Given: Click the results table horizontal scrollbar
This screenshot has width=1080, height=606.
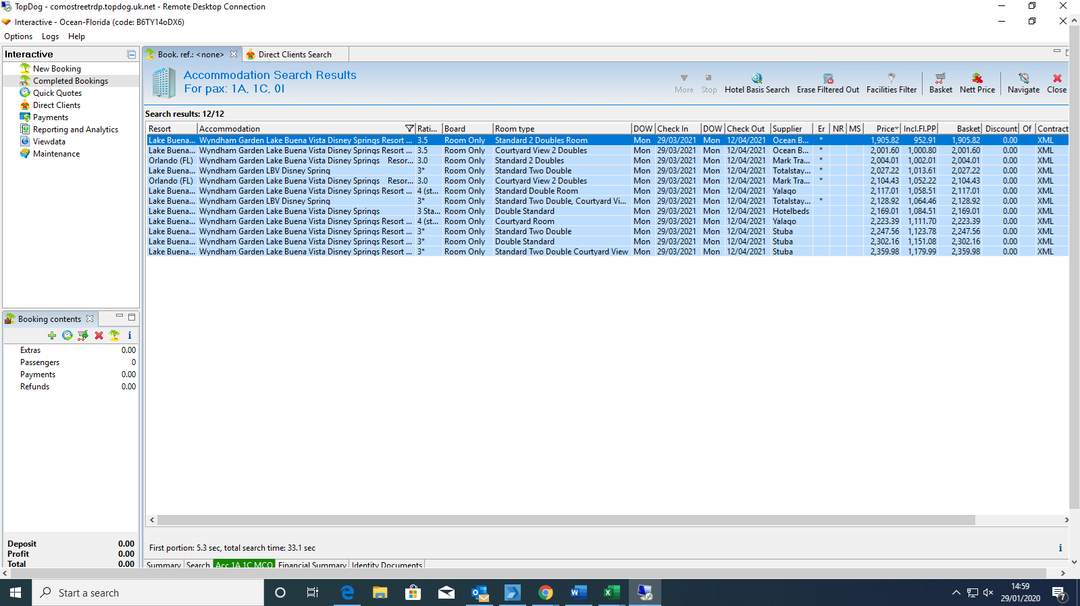Looking at the screenshot, I should tap(566, 520).
